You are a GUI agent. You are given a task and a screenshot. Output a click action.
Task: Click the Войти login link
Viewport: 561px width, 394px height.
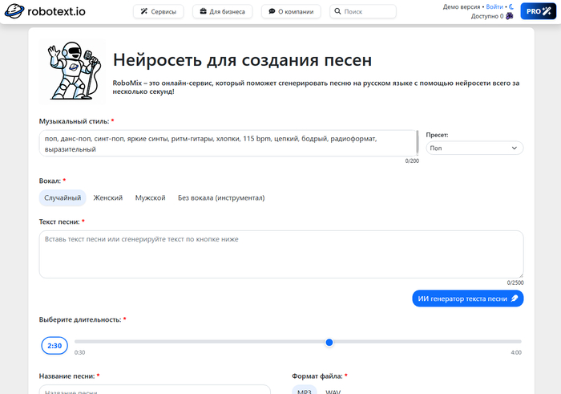pyautogui.click(x=494, y=6)
